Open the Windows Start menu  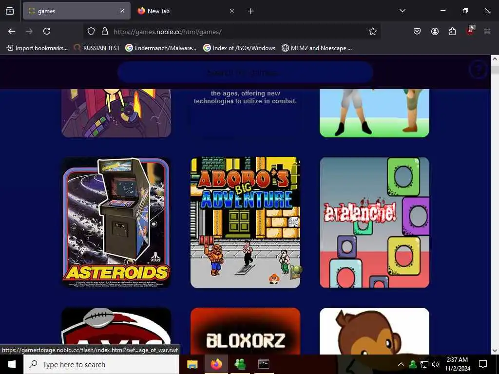click(x=12, y=364)
